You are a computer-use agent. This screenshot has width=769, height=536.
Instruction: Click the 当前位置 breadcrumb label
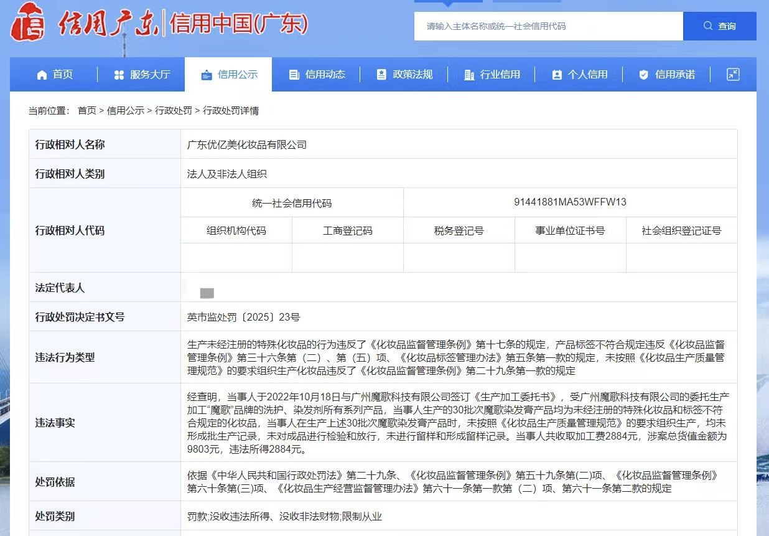pyautogui.click(x=49, y=111)
